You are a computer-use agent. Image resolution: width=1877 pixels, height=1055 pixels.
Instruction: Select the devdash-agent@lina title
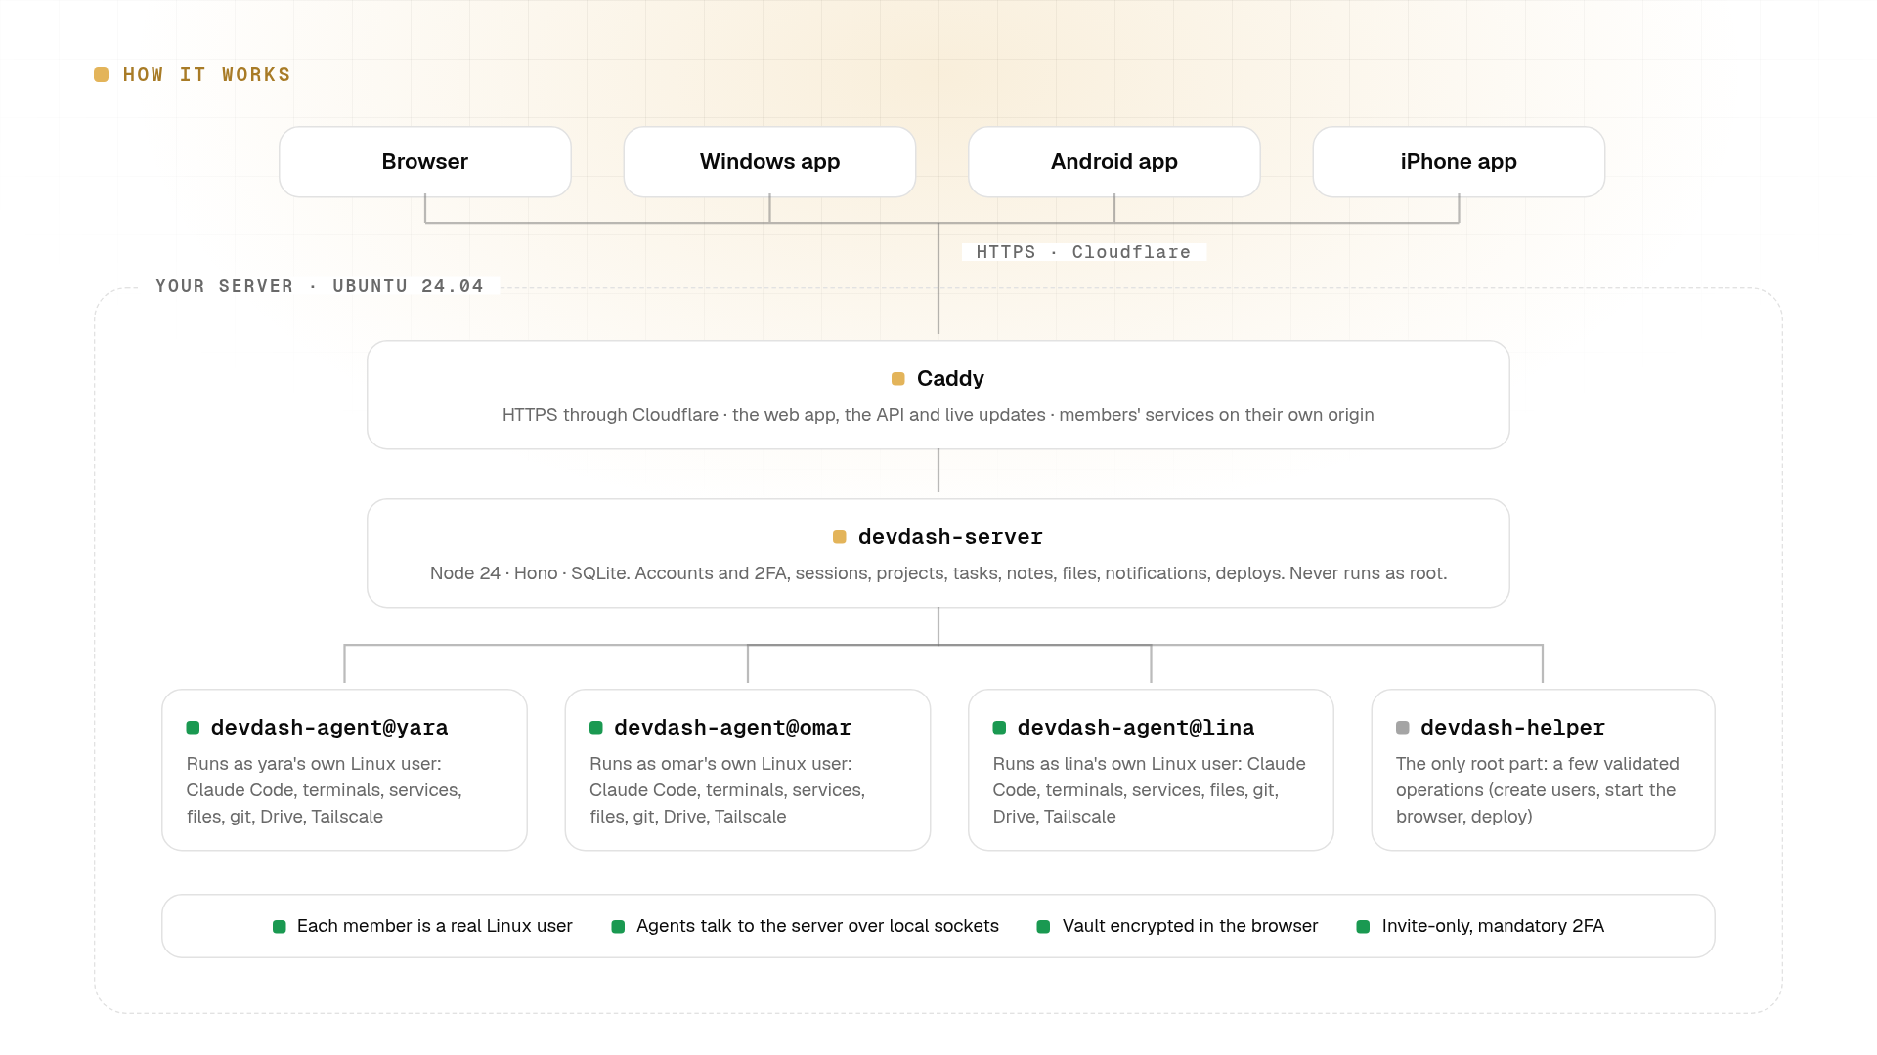click(x=1136, y=728)
